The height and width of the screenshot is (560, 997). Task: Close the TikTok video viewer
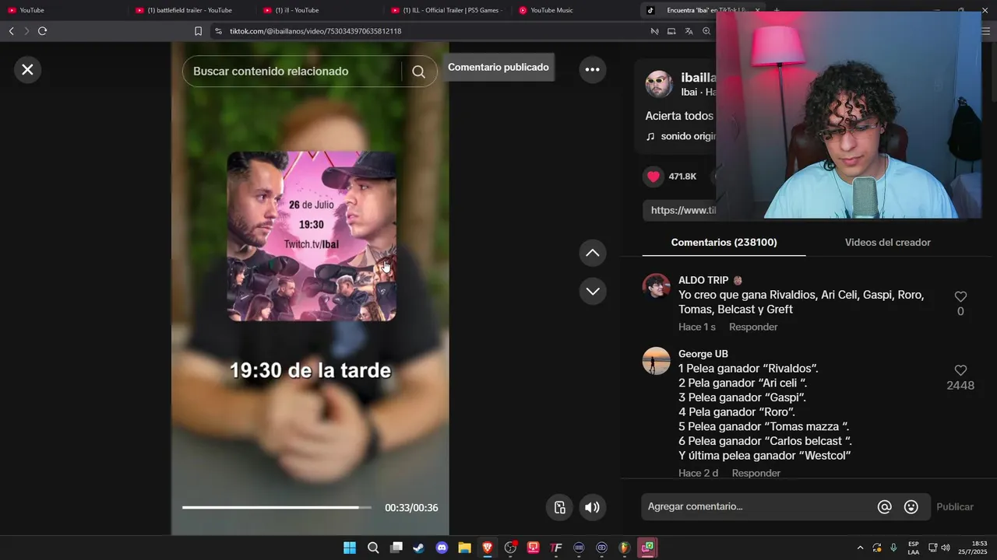[x=27, y=70]
